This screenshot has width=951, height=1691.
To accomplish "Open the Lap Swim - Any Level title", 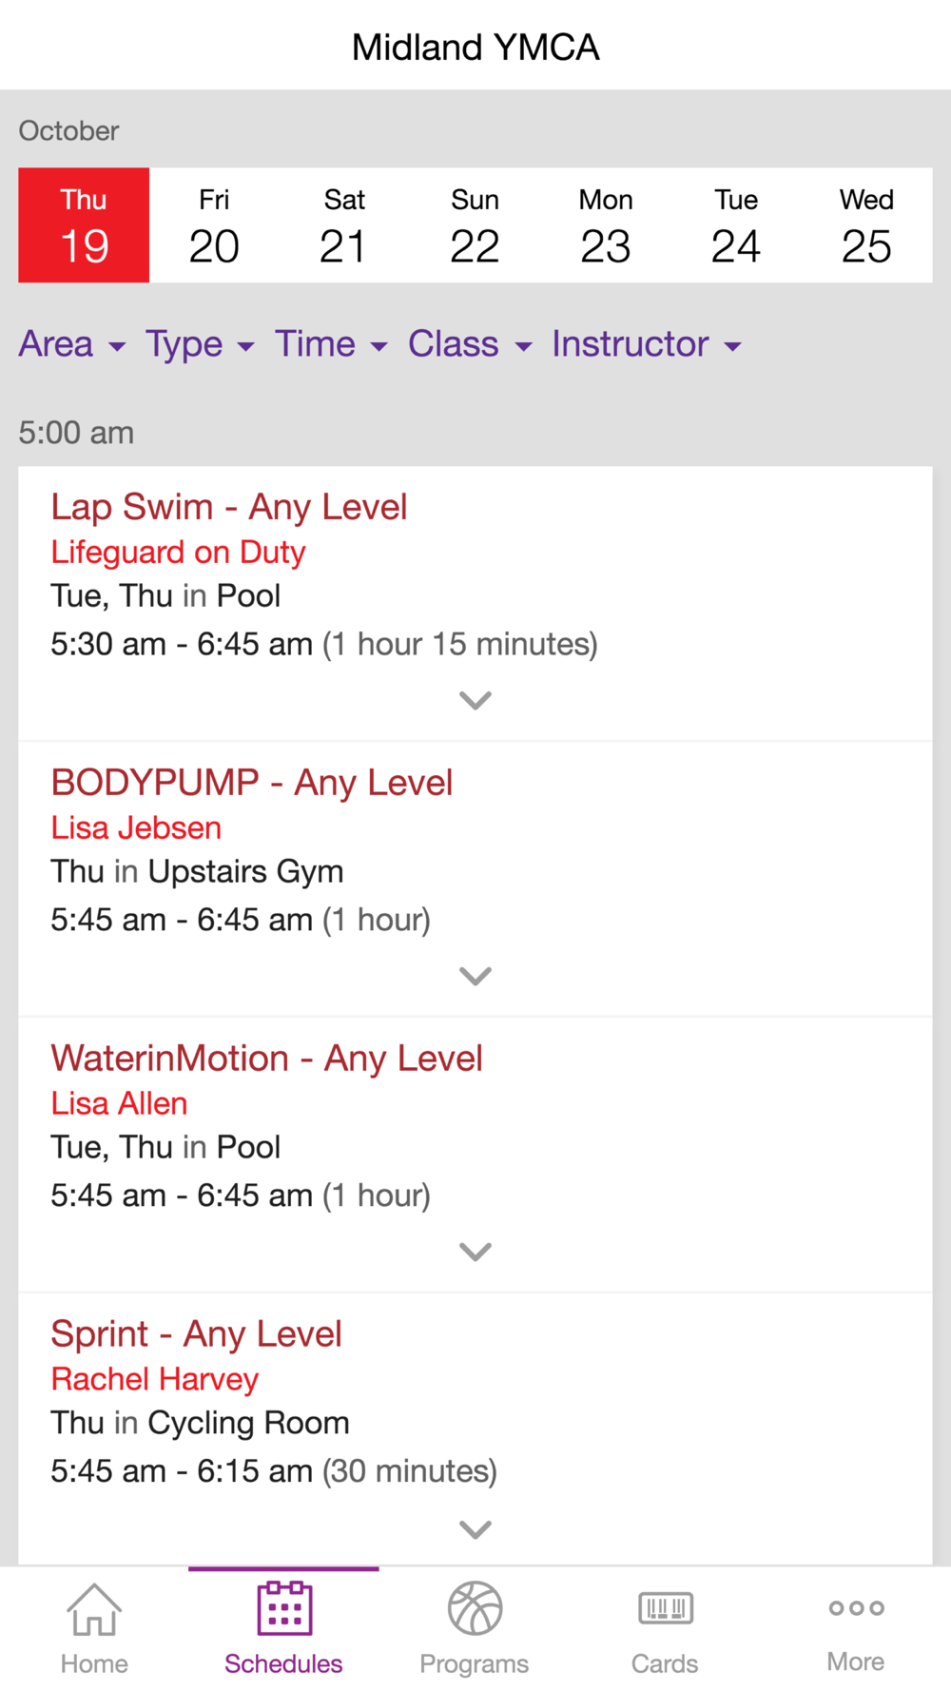I will tap(229, 507).
